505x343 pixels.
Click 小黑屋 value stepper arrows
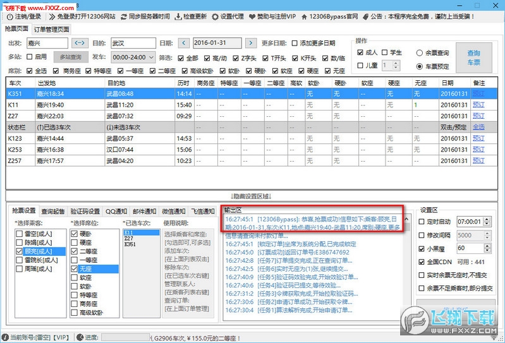coord(487,248)
